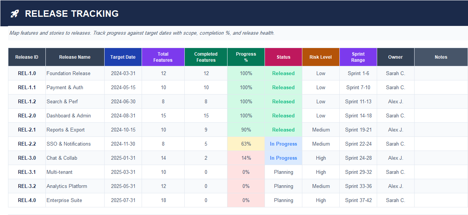Screen dimensions: 468x215
Task: Click the Notes cell in REL-2.2 row
Action: click(441, 144)
